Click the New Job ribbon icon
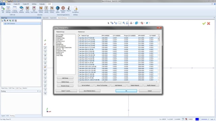Image resolution: width=216 pixels, height=121 pixels. click(x=3, y=9)
